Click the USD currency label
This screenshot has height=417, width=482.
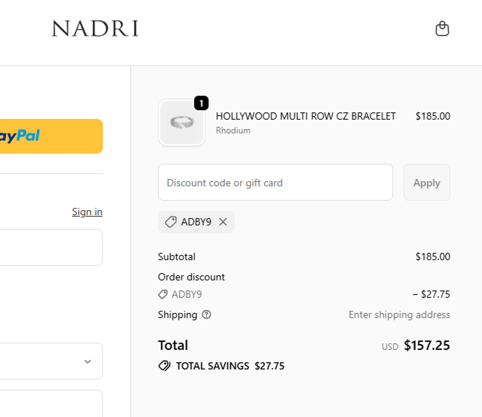click(390, 347)
